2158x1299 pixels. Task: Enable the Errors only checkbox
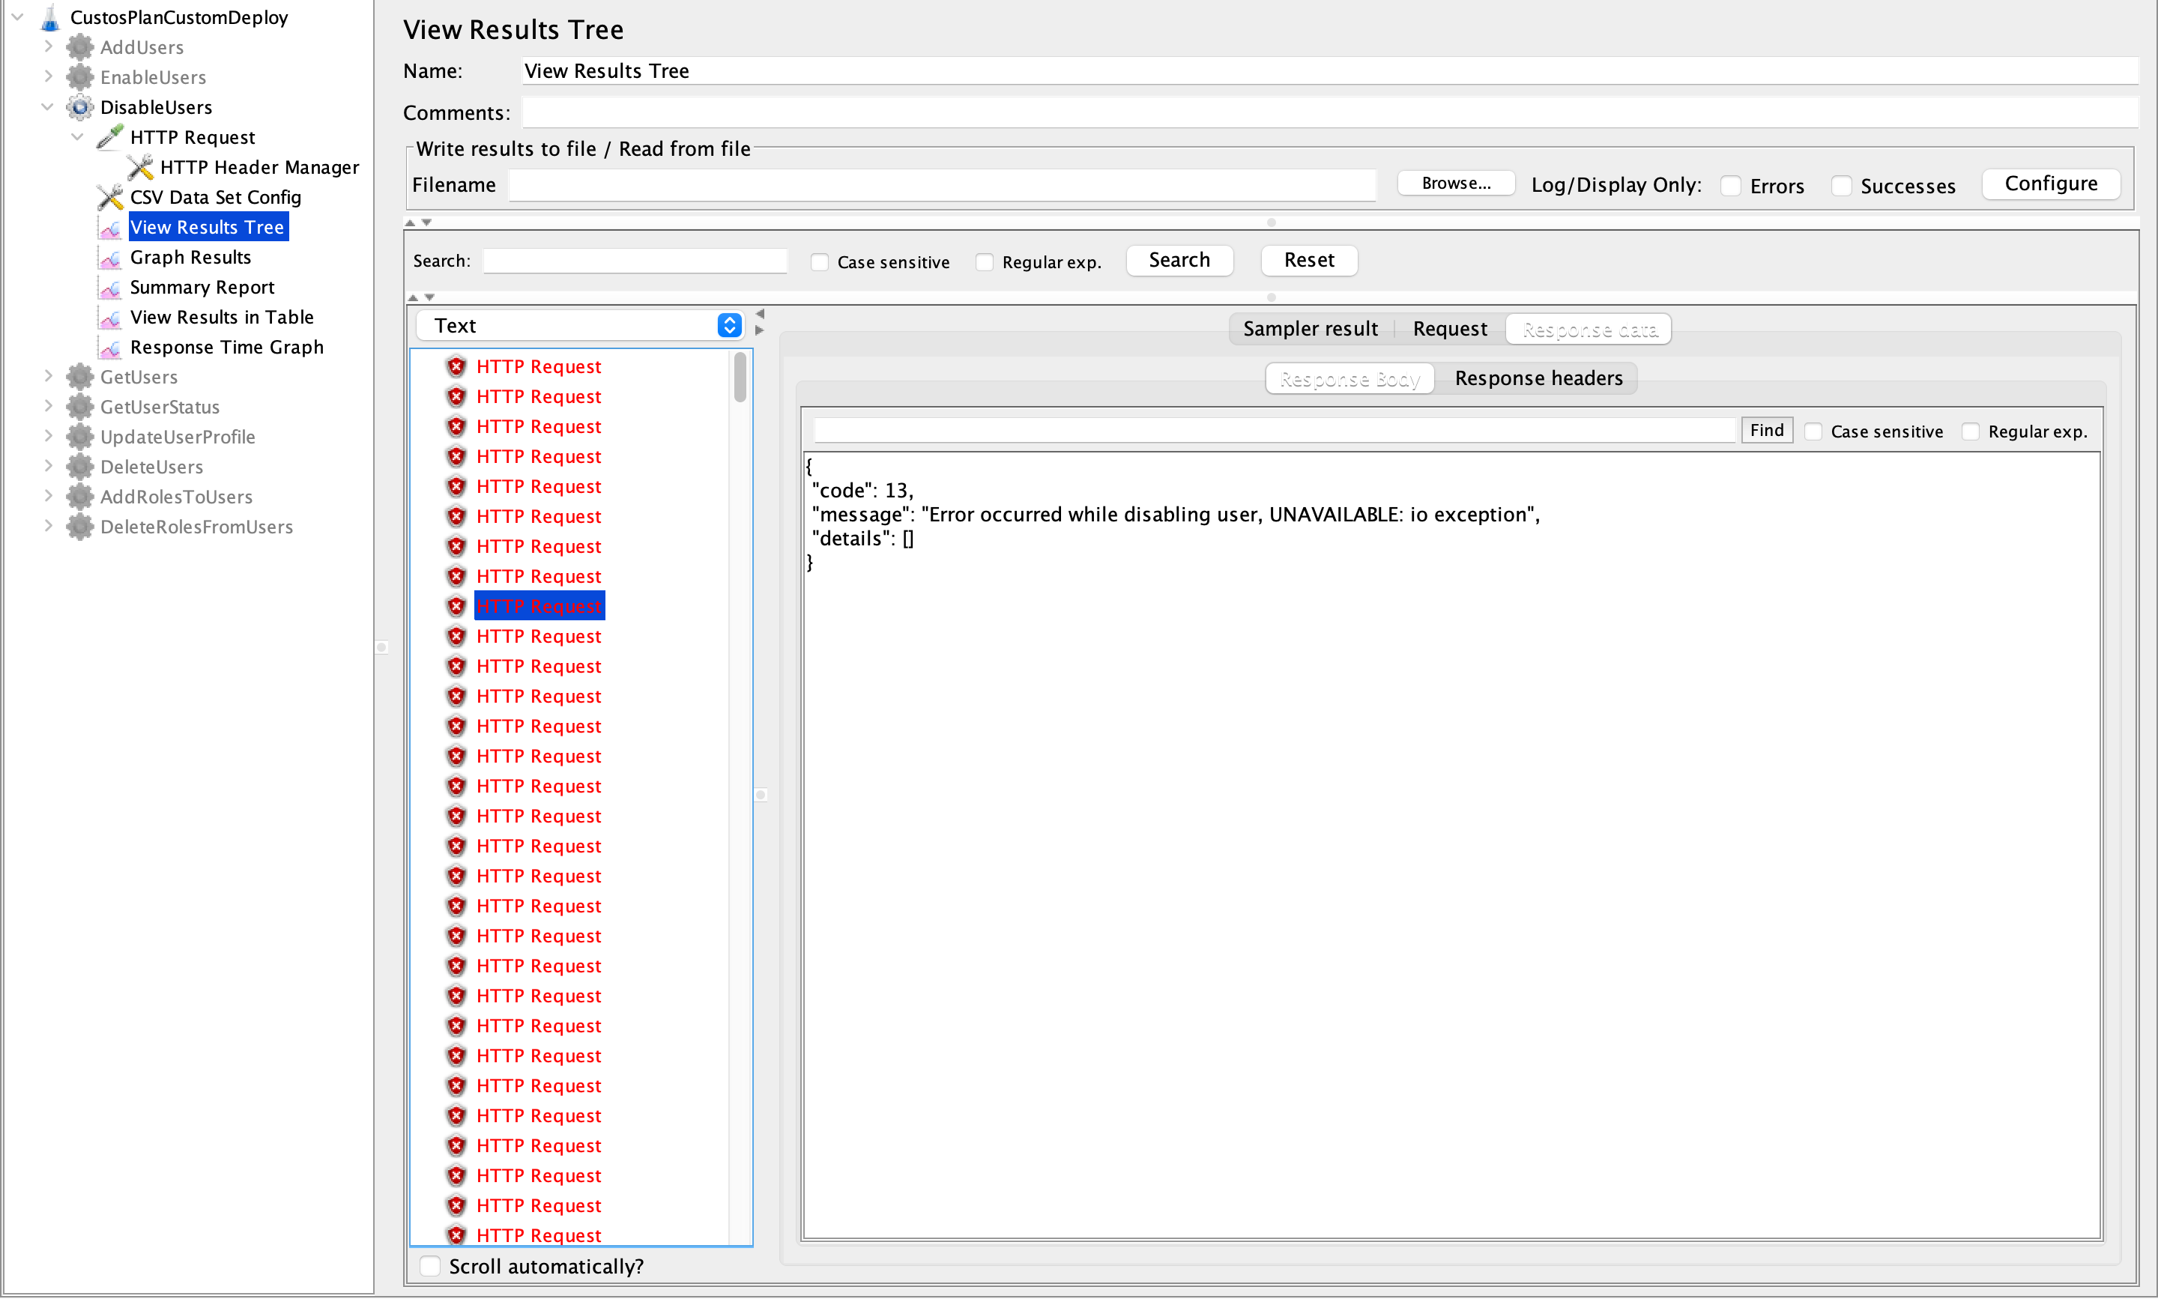[1730, 186]
